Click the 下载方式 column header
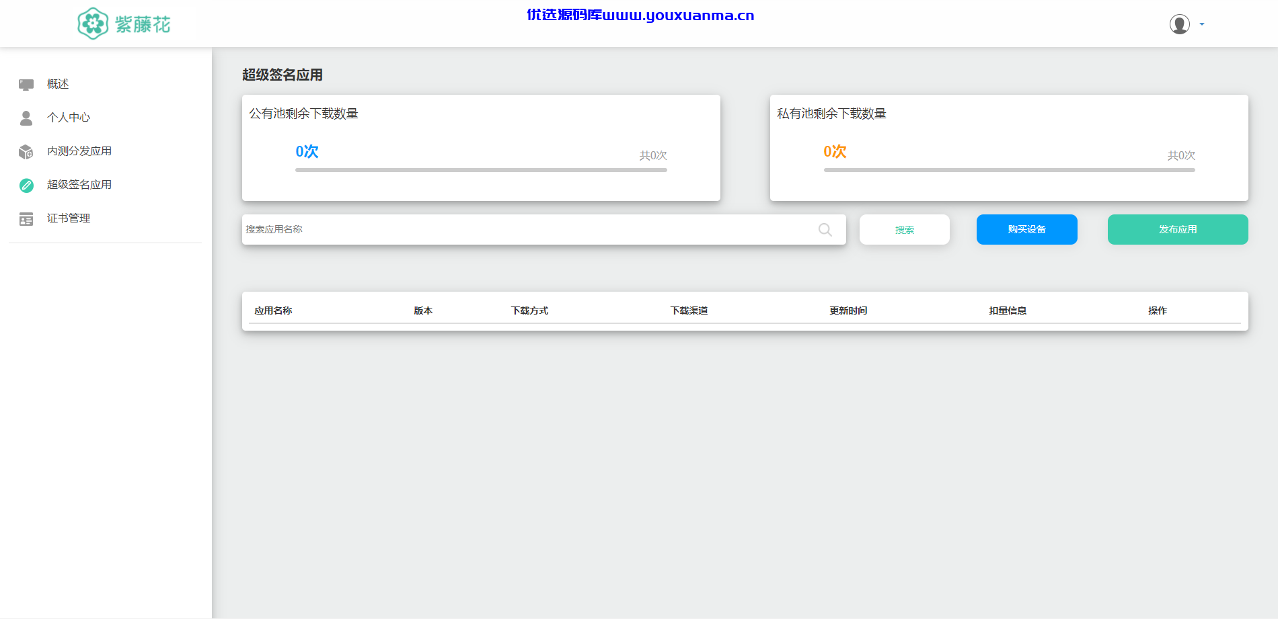The height and width of the screenshot is (619, 1278). (x=529, y=311)
